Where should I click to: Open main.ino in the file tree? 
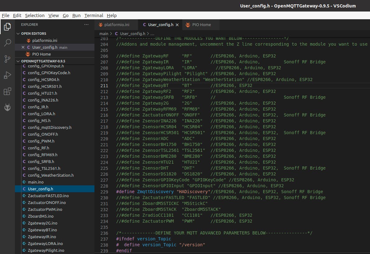(36, 182)
